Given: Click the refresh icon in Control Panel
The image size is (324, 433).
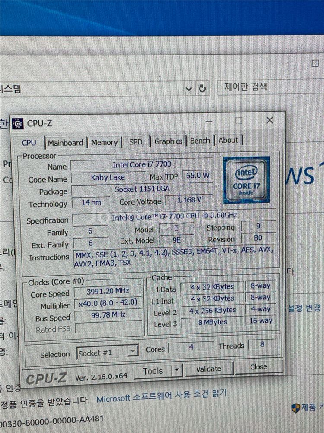Looking at the screenshot, I should point(202,88).
